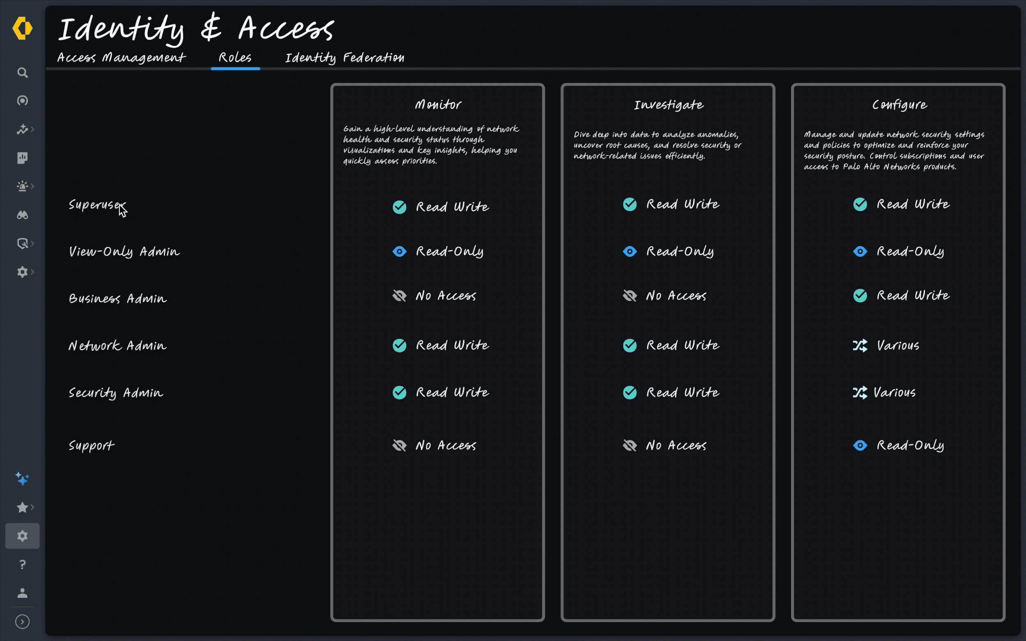Click Business Admin Monitor No Access crossed-eye icon
Screen dimensions: 1026x641
click(399, 296)
